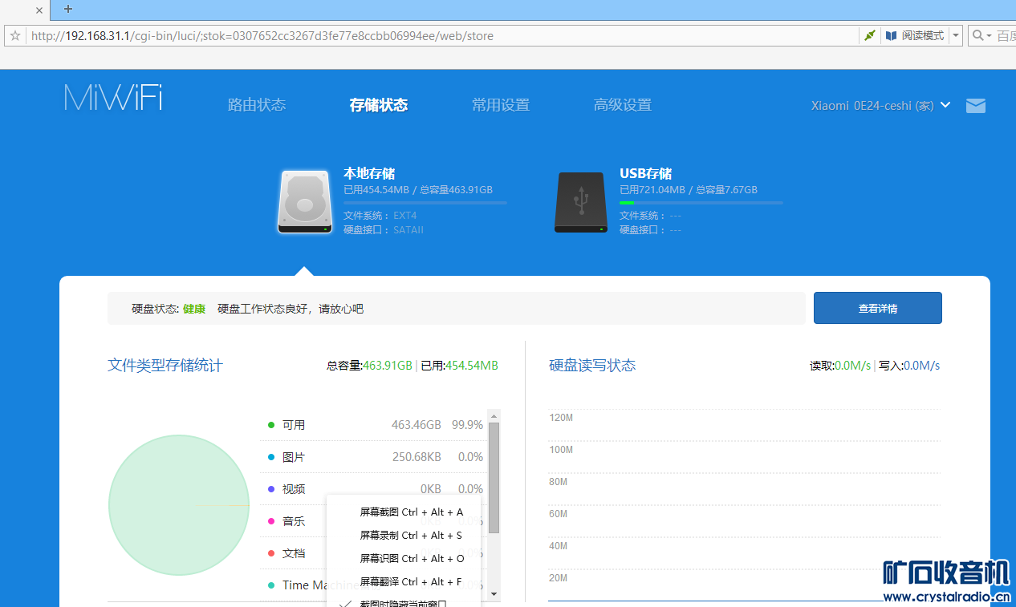Enable 阅读模式 reading mode
This screenshot has height=607, width=1016.
(x=915, y=36)
